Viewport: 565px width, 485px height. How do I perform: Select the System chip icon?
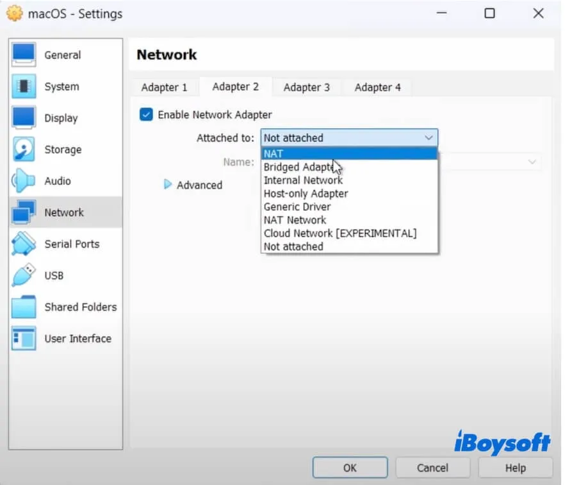tap(24, 87)
